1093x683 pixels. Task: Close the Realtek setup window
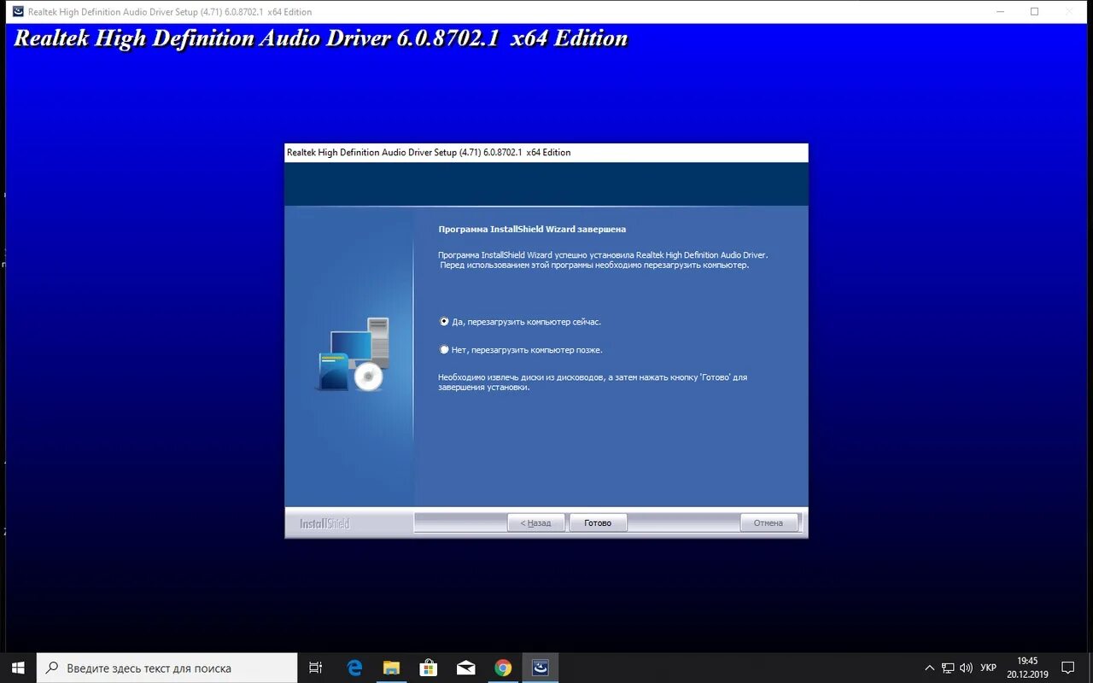coord(1068,12)
